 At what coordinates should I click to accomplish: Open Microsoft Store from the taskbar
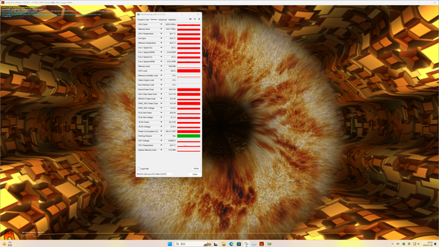[239, 244]
